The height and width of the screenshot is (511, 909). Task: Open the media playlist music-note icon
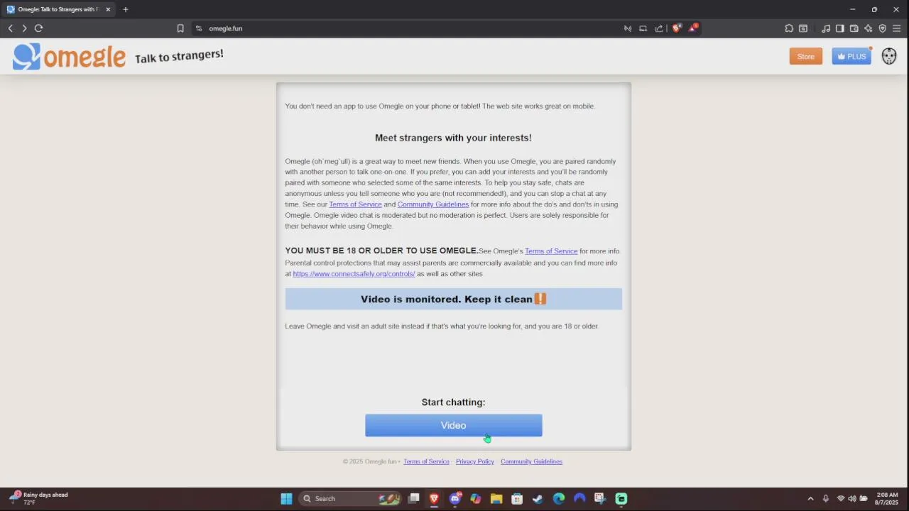point(826,28)
